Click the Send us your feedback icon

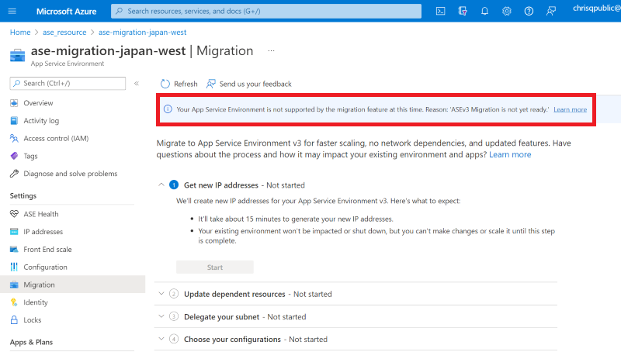point(211,84)
